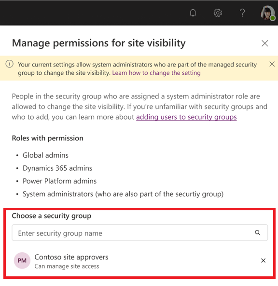
Task: Remove Contoso site approvers group
Action: [x=263, y=260]
